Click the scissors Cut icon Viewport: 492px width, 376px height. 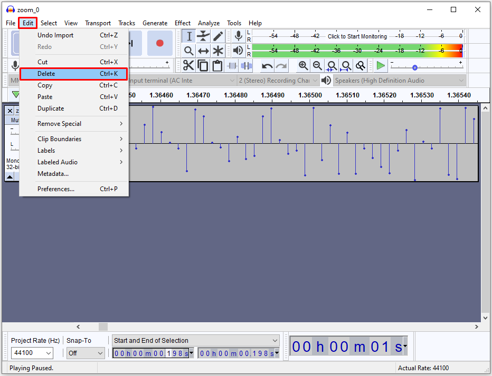[188, 66]
